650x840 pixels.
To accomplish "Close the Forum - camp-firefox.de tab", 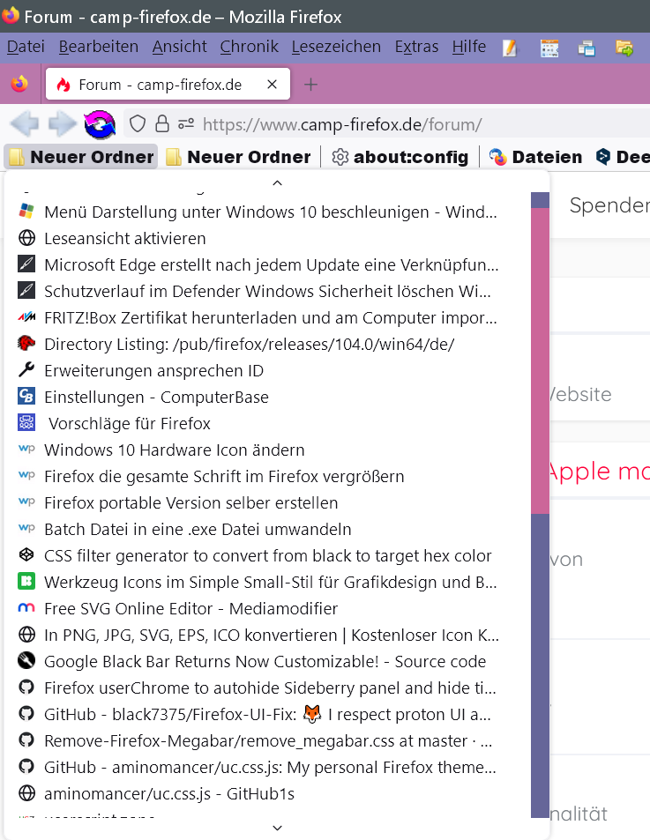I will [273, 84].
